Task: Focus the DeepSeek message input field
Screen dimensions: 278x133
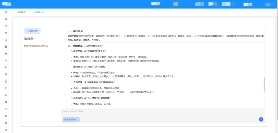Action: (160, 111)
